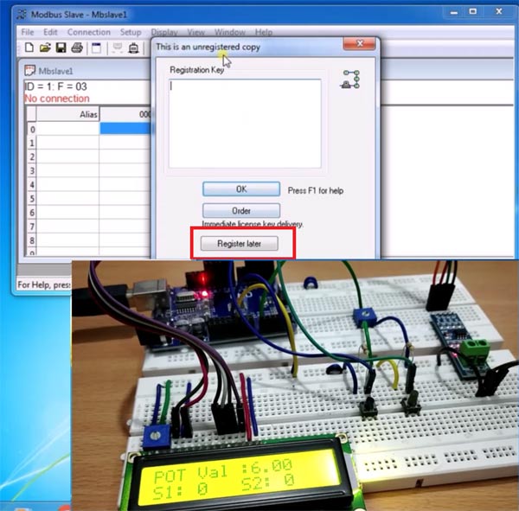
Task: Select the highlighted blue cell in row 0
Action: pyautogui.click(x=126, y=128)
